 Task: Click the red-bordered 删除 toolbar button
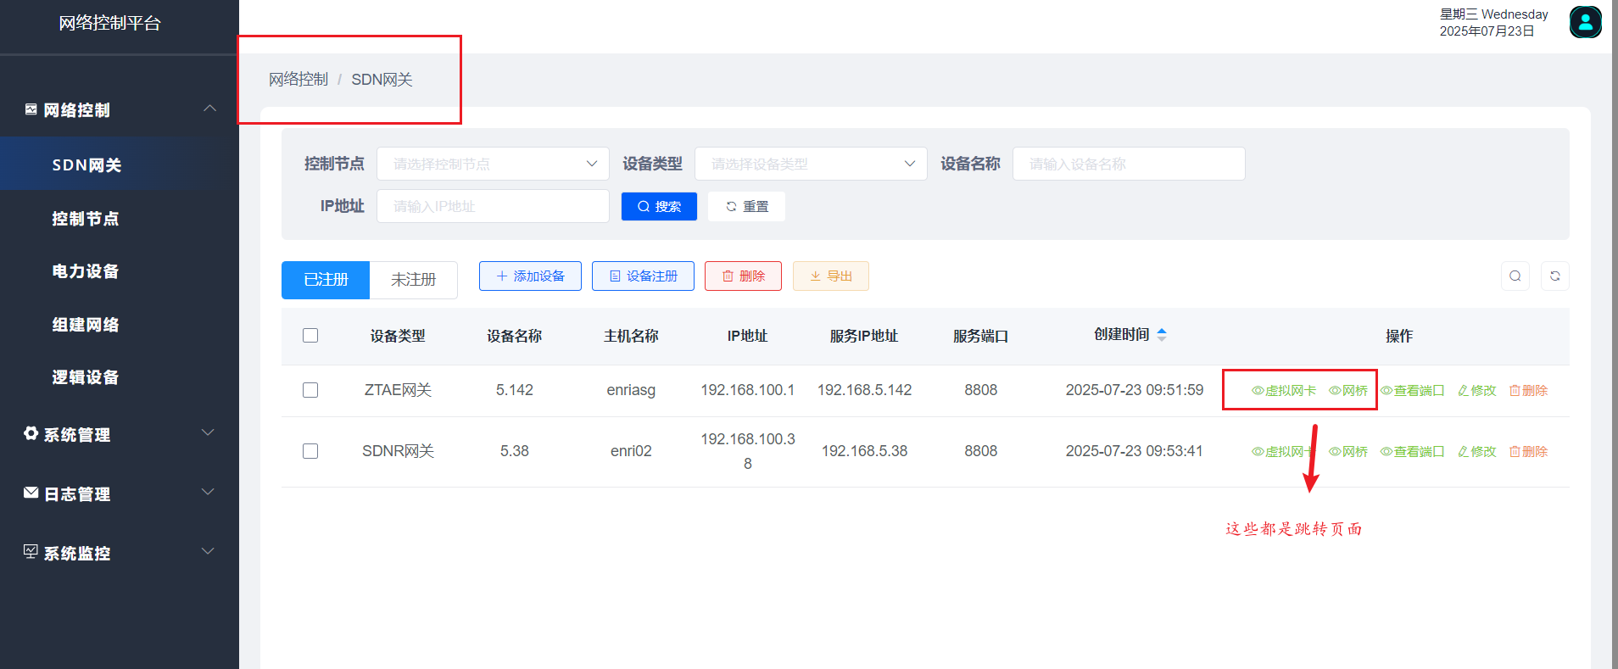pos(743,276)
